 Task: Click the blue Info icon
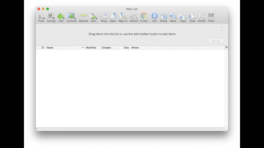tap(154, 16)
